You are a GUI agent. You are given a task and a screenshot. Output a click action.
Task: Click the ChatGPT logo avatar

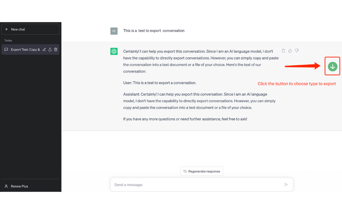114,51
